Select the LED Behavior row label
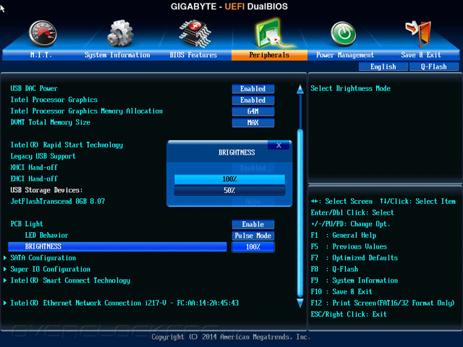The width and height of the screenshot is (463, 347). click(46, 235)
